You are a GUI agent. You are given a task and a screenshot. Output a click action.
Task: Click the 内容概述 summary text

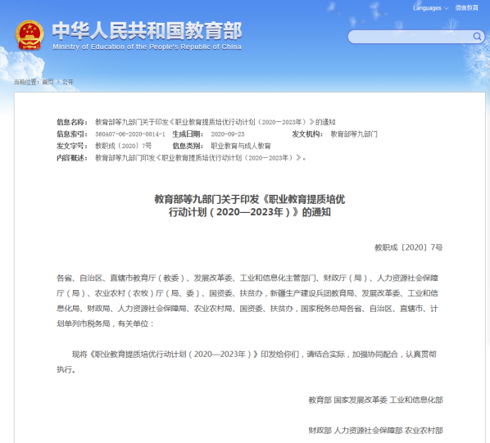click(200, 158)
